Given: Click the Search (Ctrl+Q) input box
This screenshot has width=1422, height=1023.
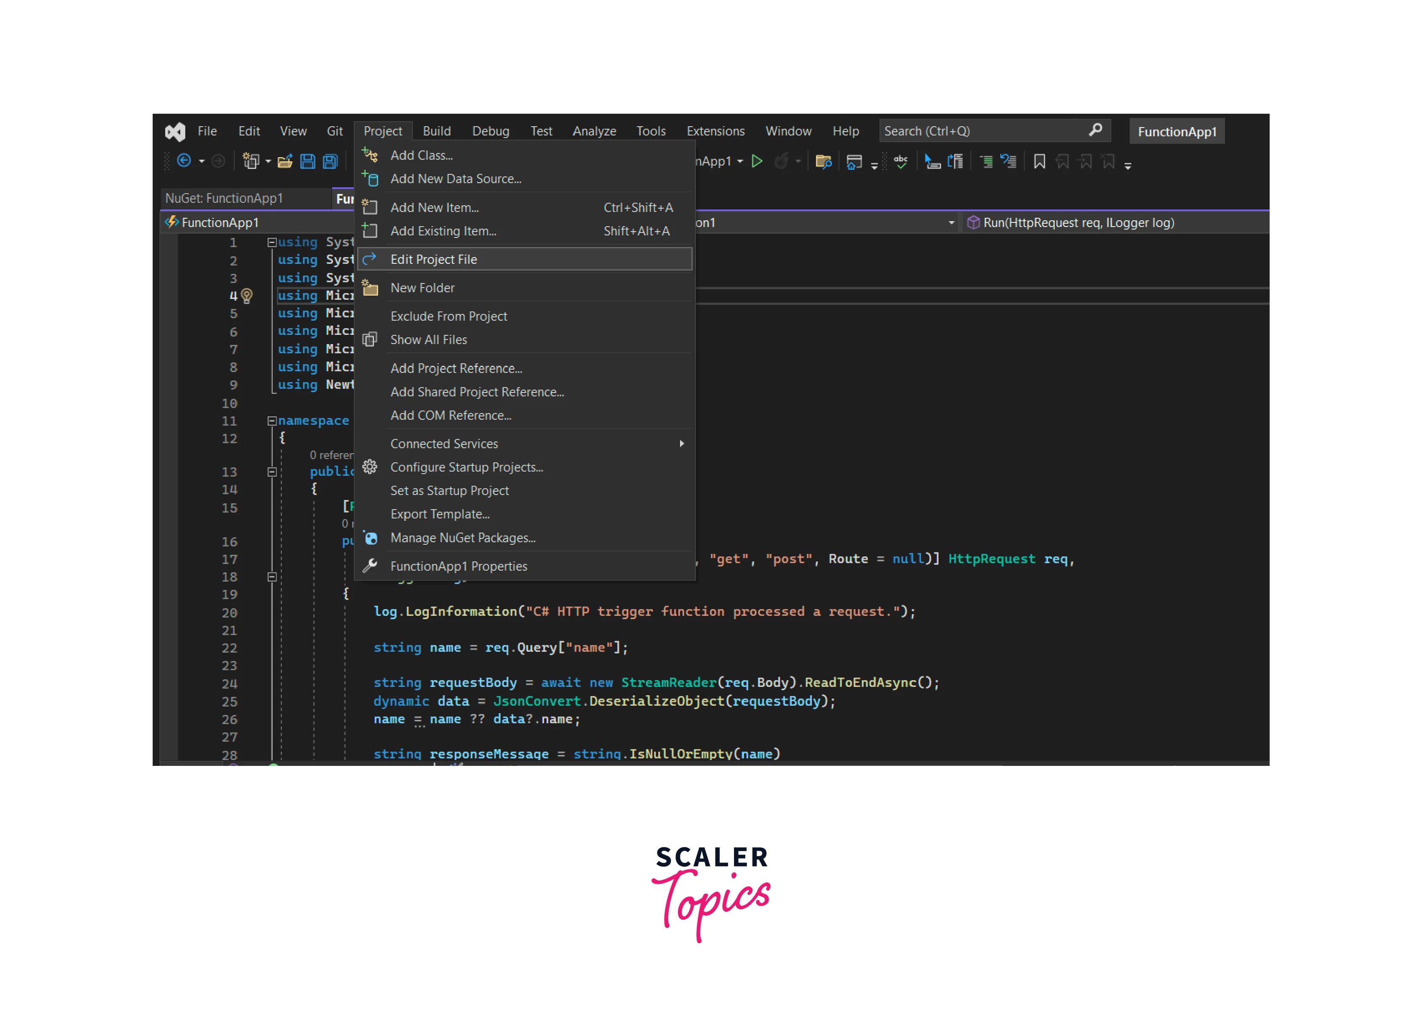Looking at the screenshot, I should tap(985, 131).
